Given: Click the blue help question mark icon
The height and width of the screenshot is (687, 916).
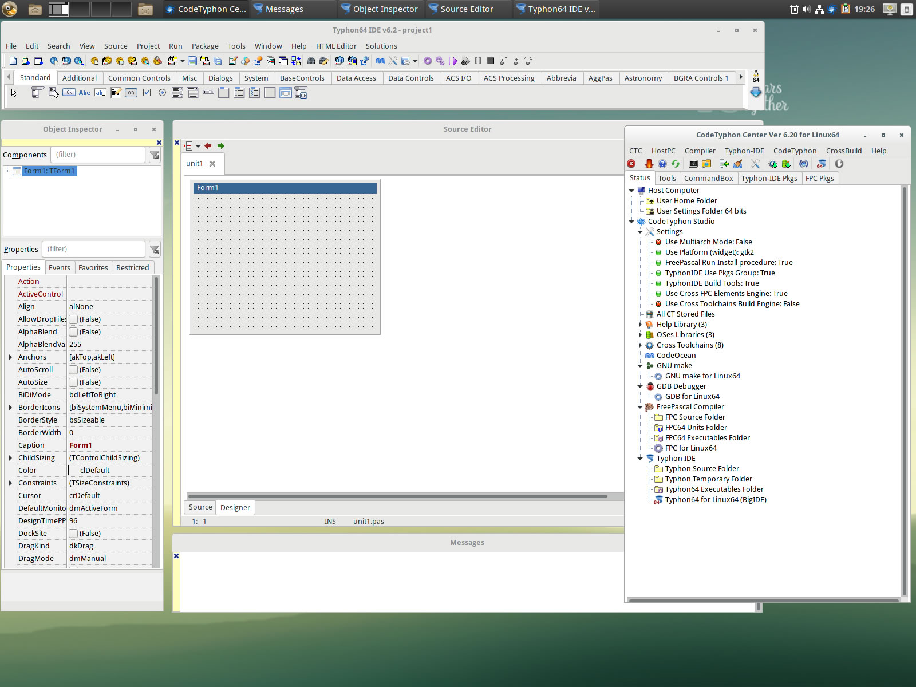Looking at the screenshot, I should point(662,164).
